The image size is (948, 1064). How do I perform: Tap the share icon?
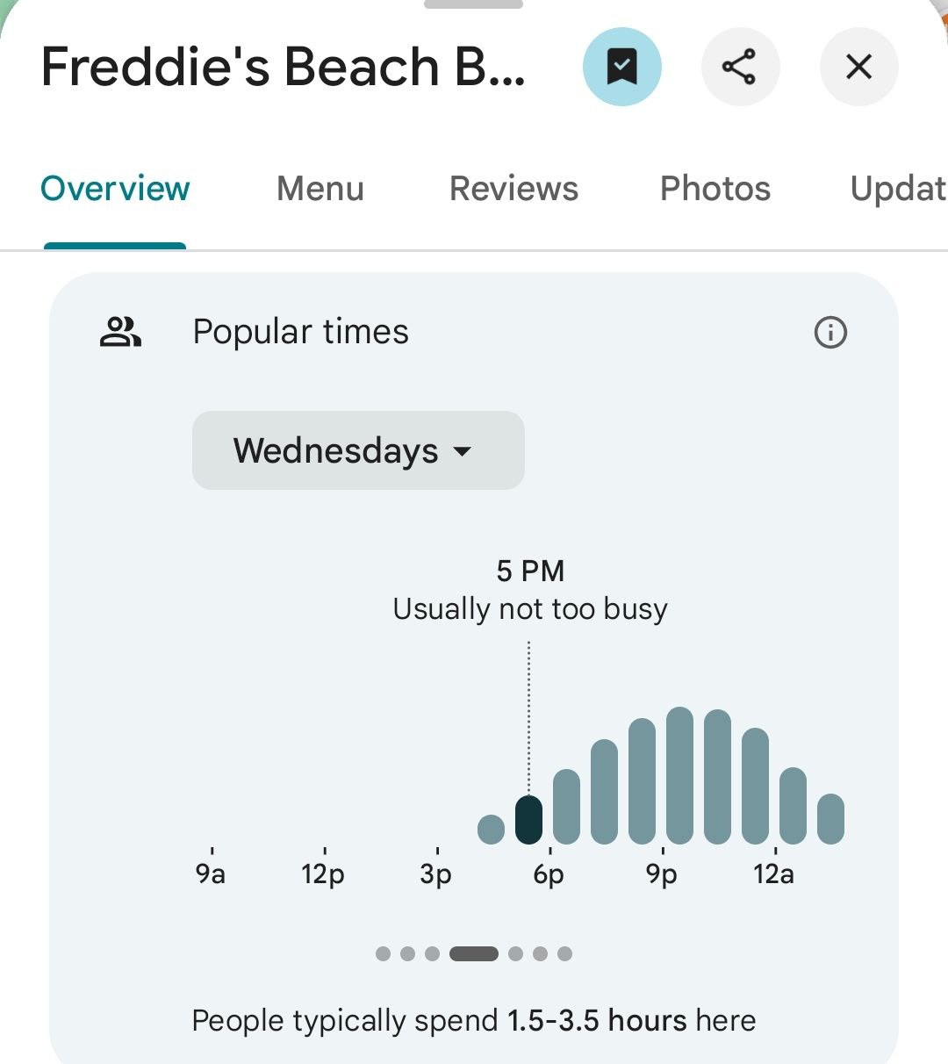[740, 67]
